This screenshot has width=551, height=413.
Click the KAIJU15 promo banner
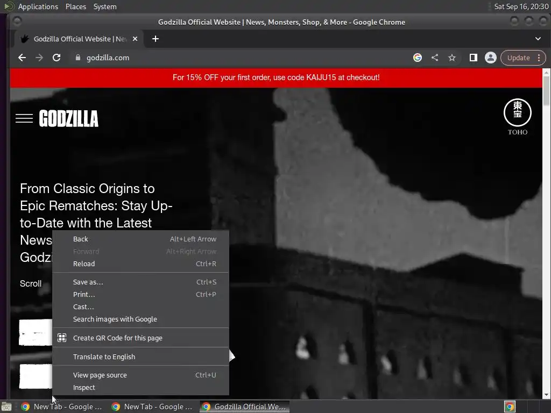pos(276,77)
